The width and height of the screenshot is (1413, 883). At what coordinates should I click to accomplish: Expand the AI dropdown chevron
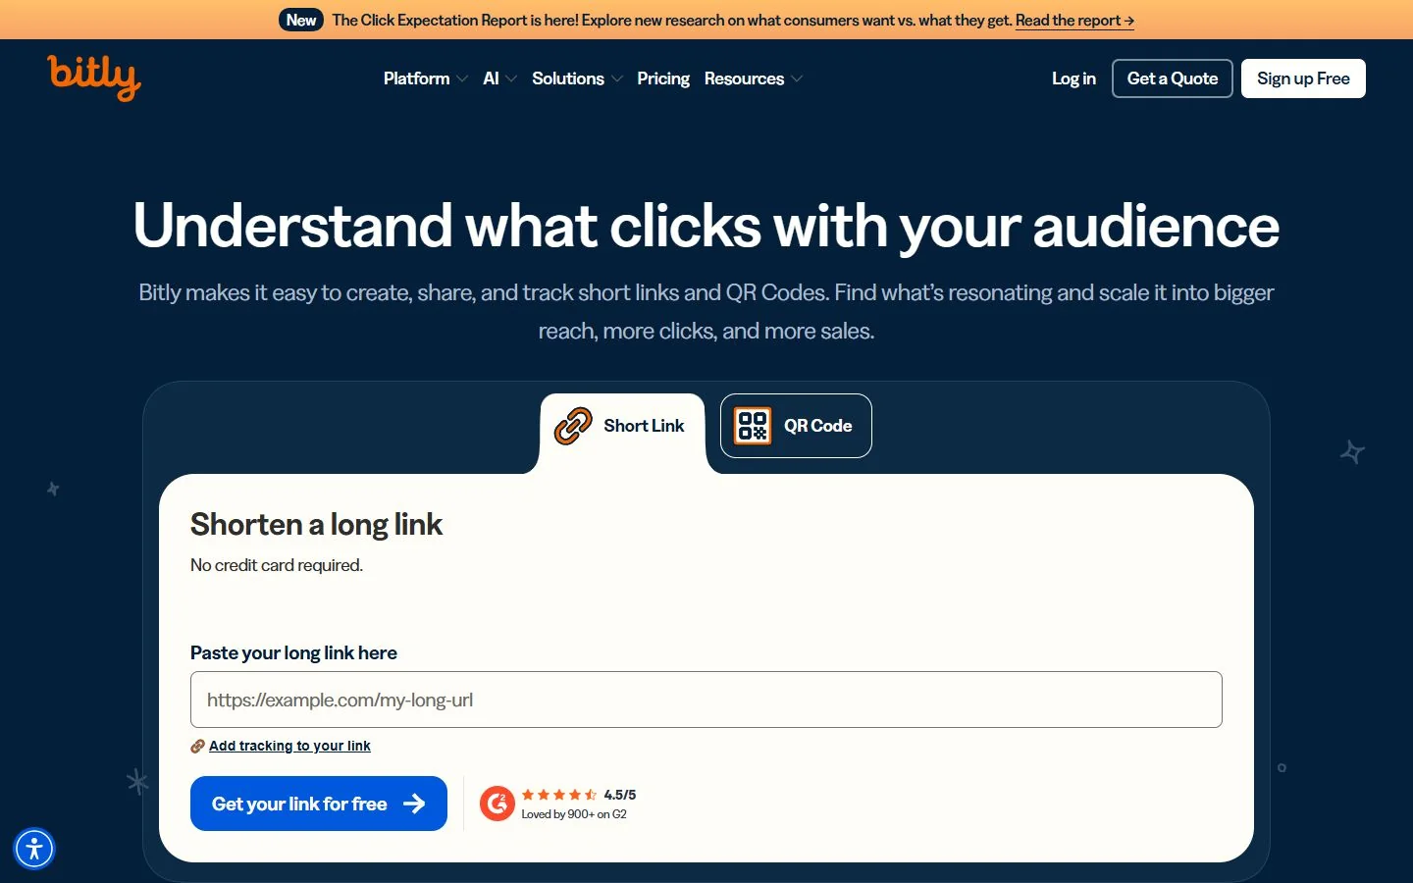[x=511, y=78]
